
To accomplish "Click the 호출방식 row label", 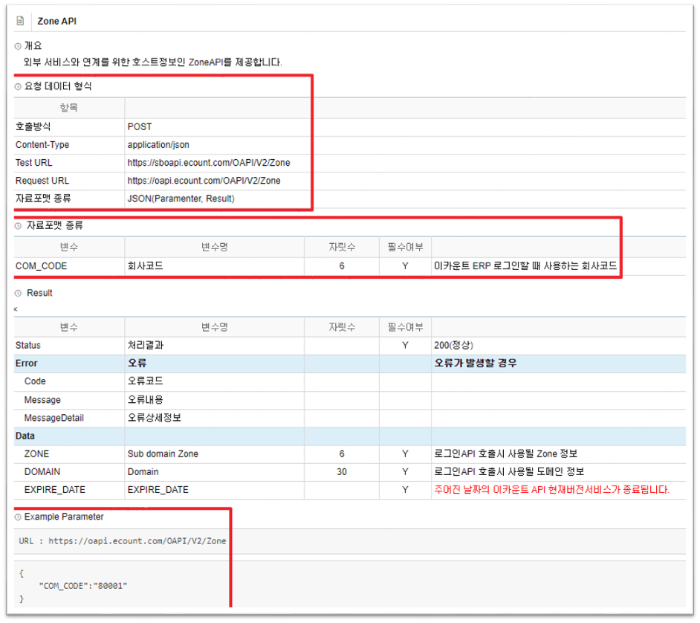I will point(33,127).
